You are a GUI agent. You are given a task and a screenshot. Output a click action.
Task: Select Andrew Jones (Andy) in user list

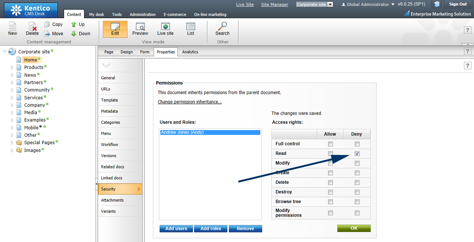tap(210, 132)
